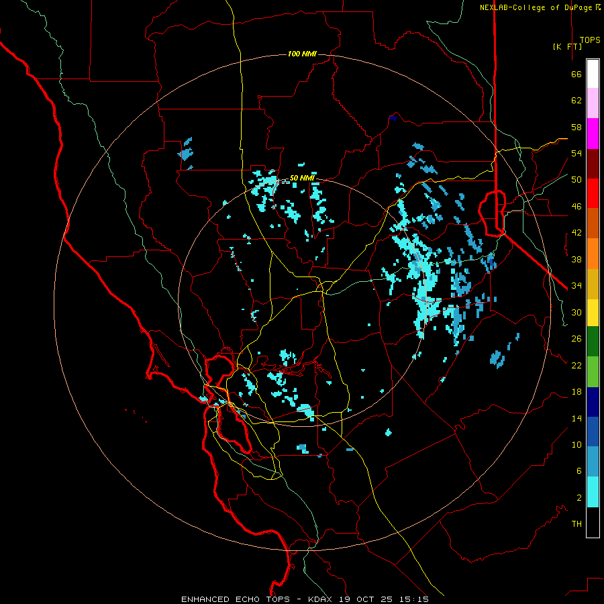Click the legend value 66
The height and width of the screenshot is (604, 604).
[x=576, y=74]
